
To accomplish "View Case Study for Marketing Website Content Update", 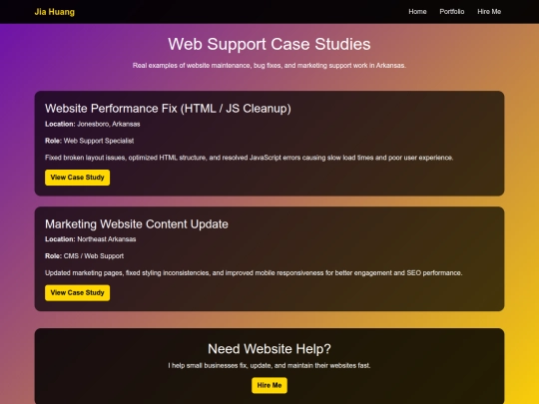I will [x=77, y=292].
